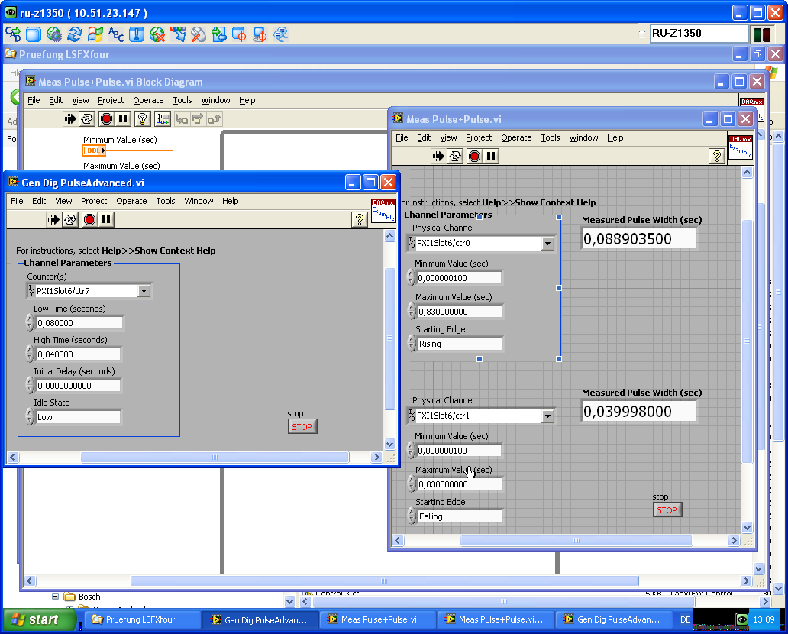Pause Meas Pulse+Pulse front panel VI
The image size is (788, 634).
point(491,156)
